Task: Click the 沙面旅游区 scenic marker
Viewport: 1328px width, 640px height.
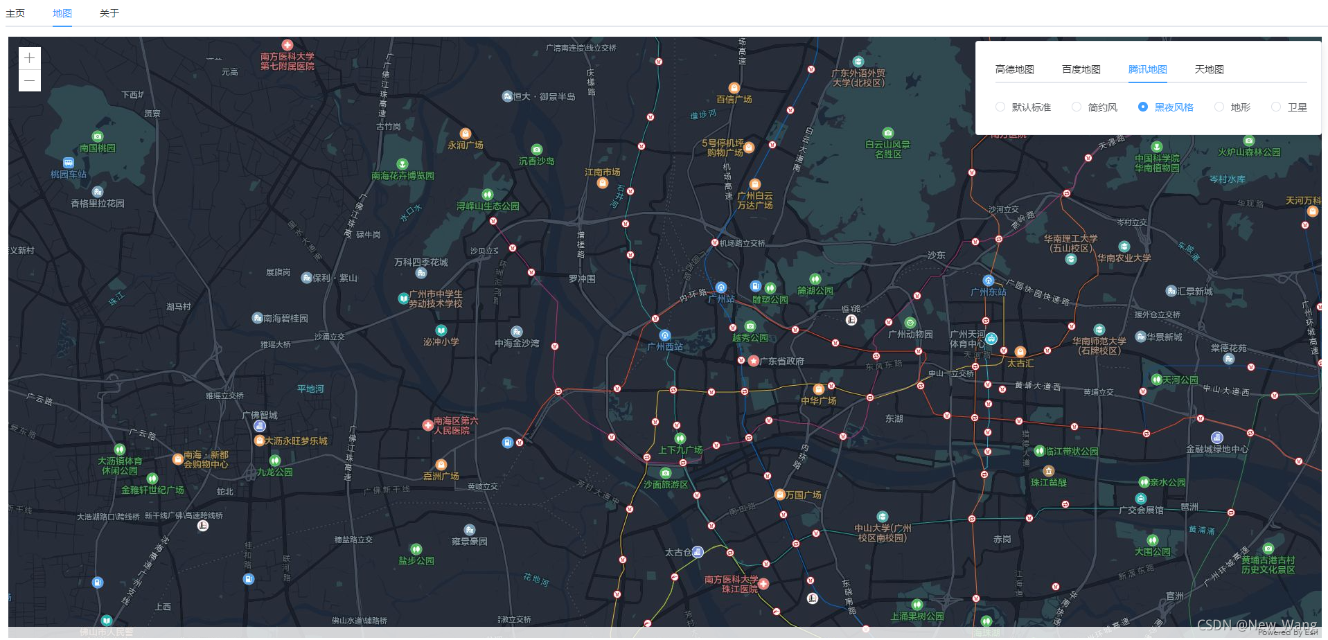Action: pos(666,473)
